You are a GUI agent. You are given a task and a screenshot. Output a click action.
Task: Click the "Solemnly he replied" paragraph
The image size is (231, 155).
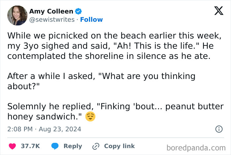coord(115,112)
